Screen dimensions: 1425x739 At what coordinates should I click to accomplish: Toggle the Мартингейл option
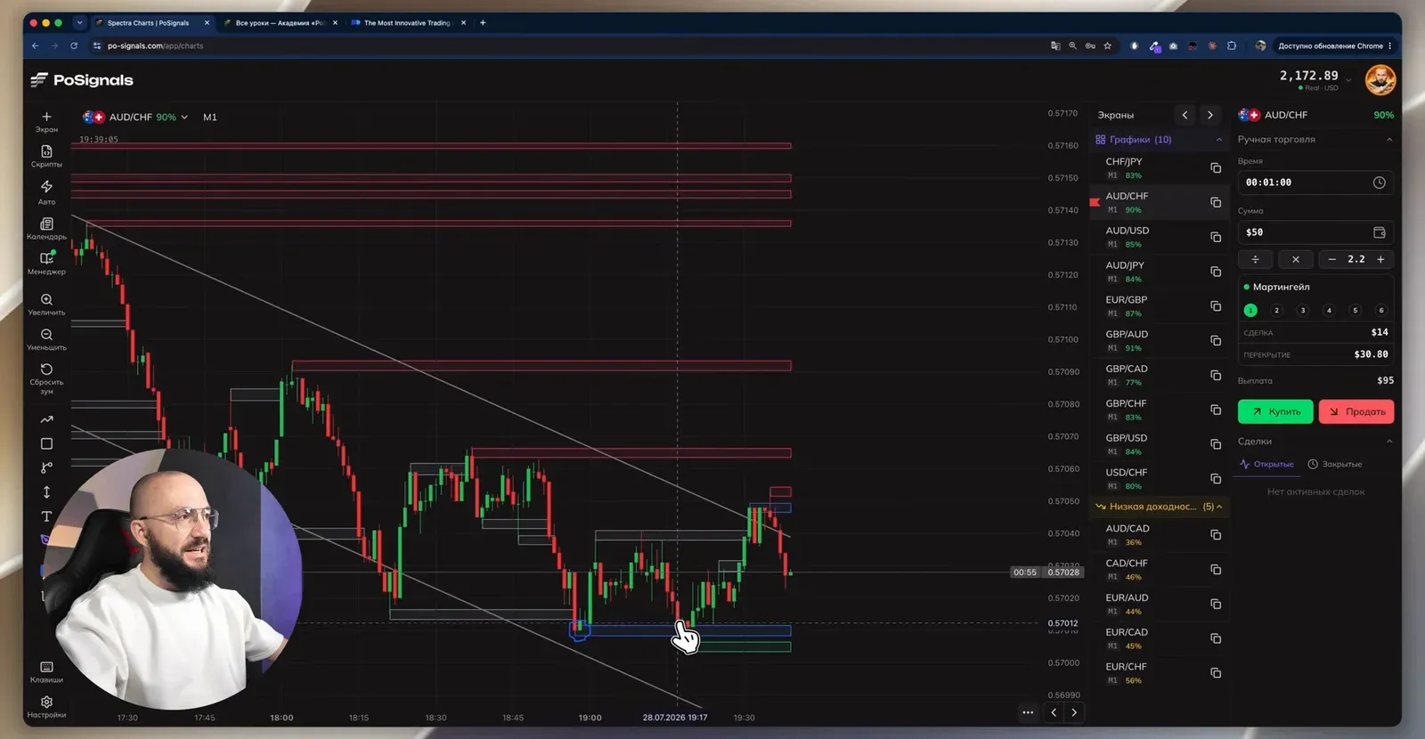pyautogui.click(x=1246, y=287)
